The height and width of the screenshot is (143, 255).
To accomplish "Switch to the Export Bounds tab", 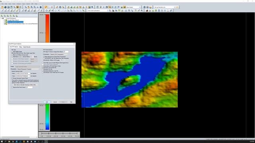I will pyautogui.click(x=27, y=47).
